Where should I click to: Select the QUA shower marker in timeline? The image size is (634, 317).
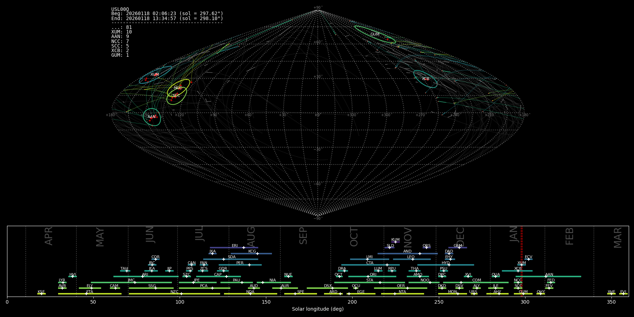point(496,276)
